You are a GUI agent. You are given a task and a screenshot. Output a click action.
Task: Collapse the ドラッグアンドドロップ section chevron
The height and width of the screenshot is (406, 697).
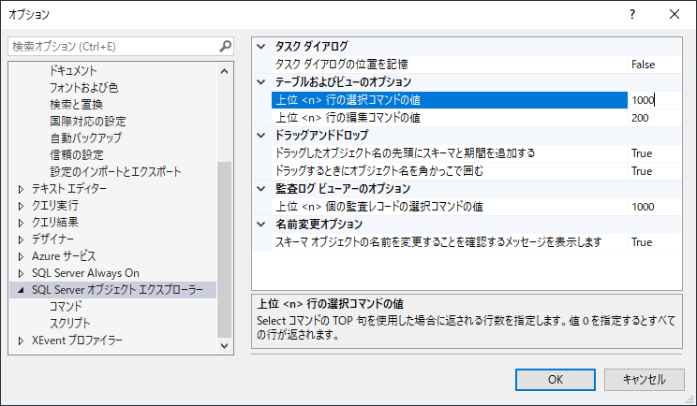(x=261, y=136)
